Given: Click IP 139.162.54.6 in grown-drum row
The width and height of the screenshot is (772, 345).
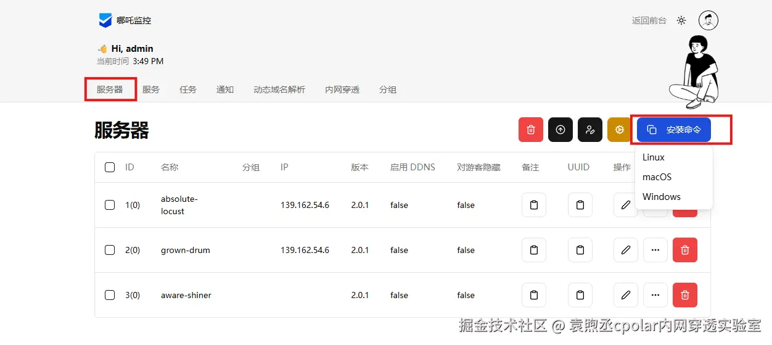Looking at the screenshot, I should [305, 250].
